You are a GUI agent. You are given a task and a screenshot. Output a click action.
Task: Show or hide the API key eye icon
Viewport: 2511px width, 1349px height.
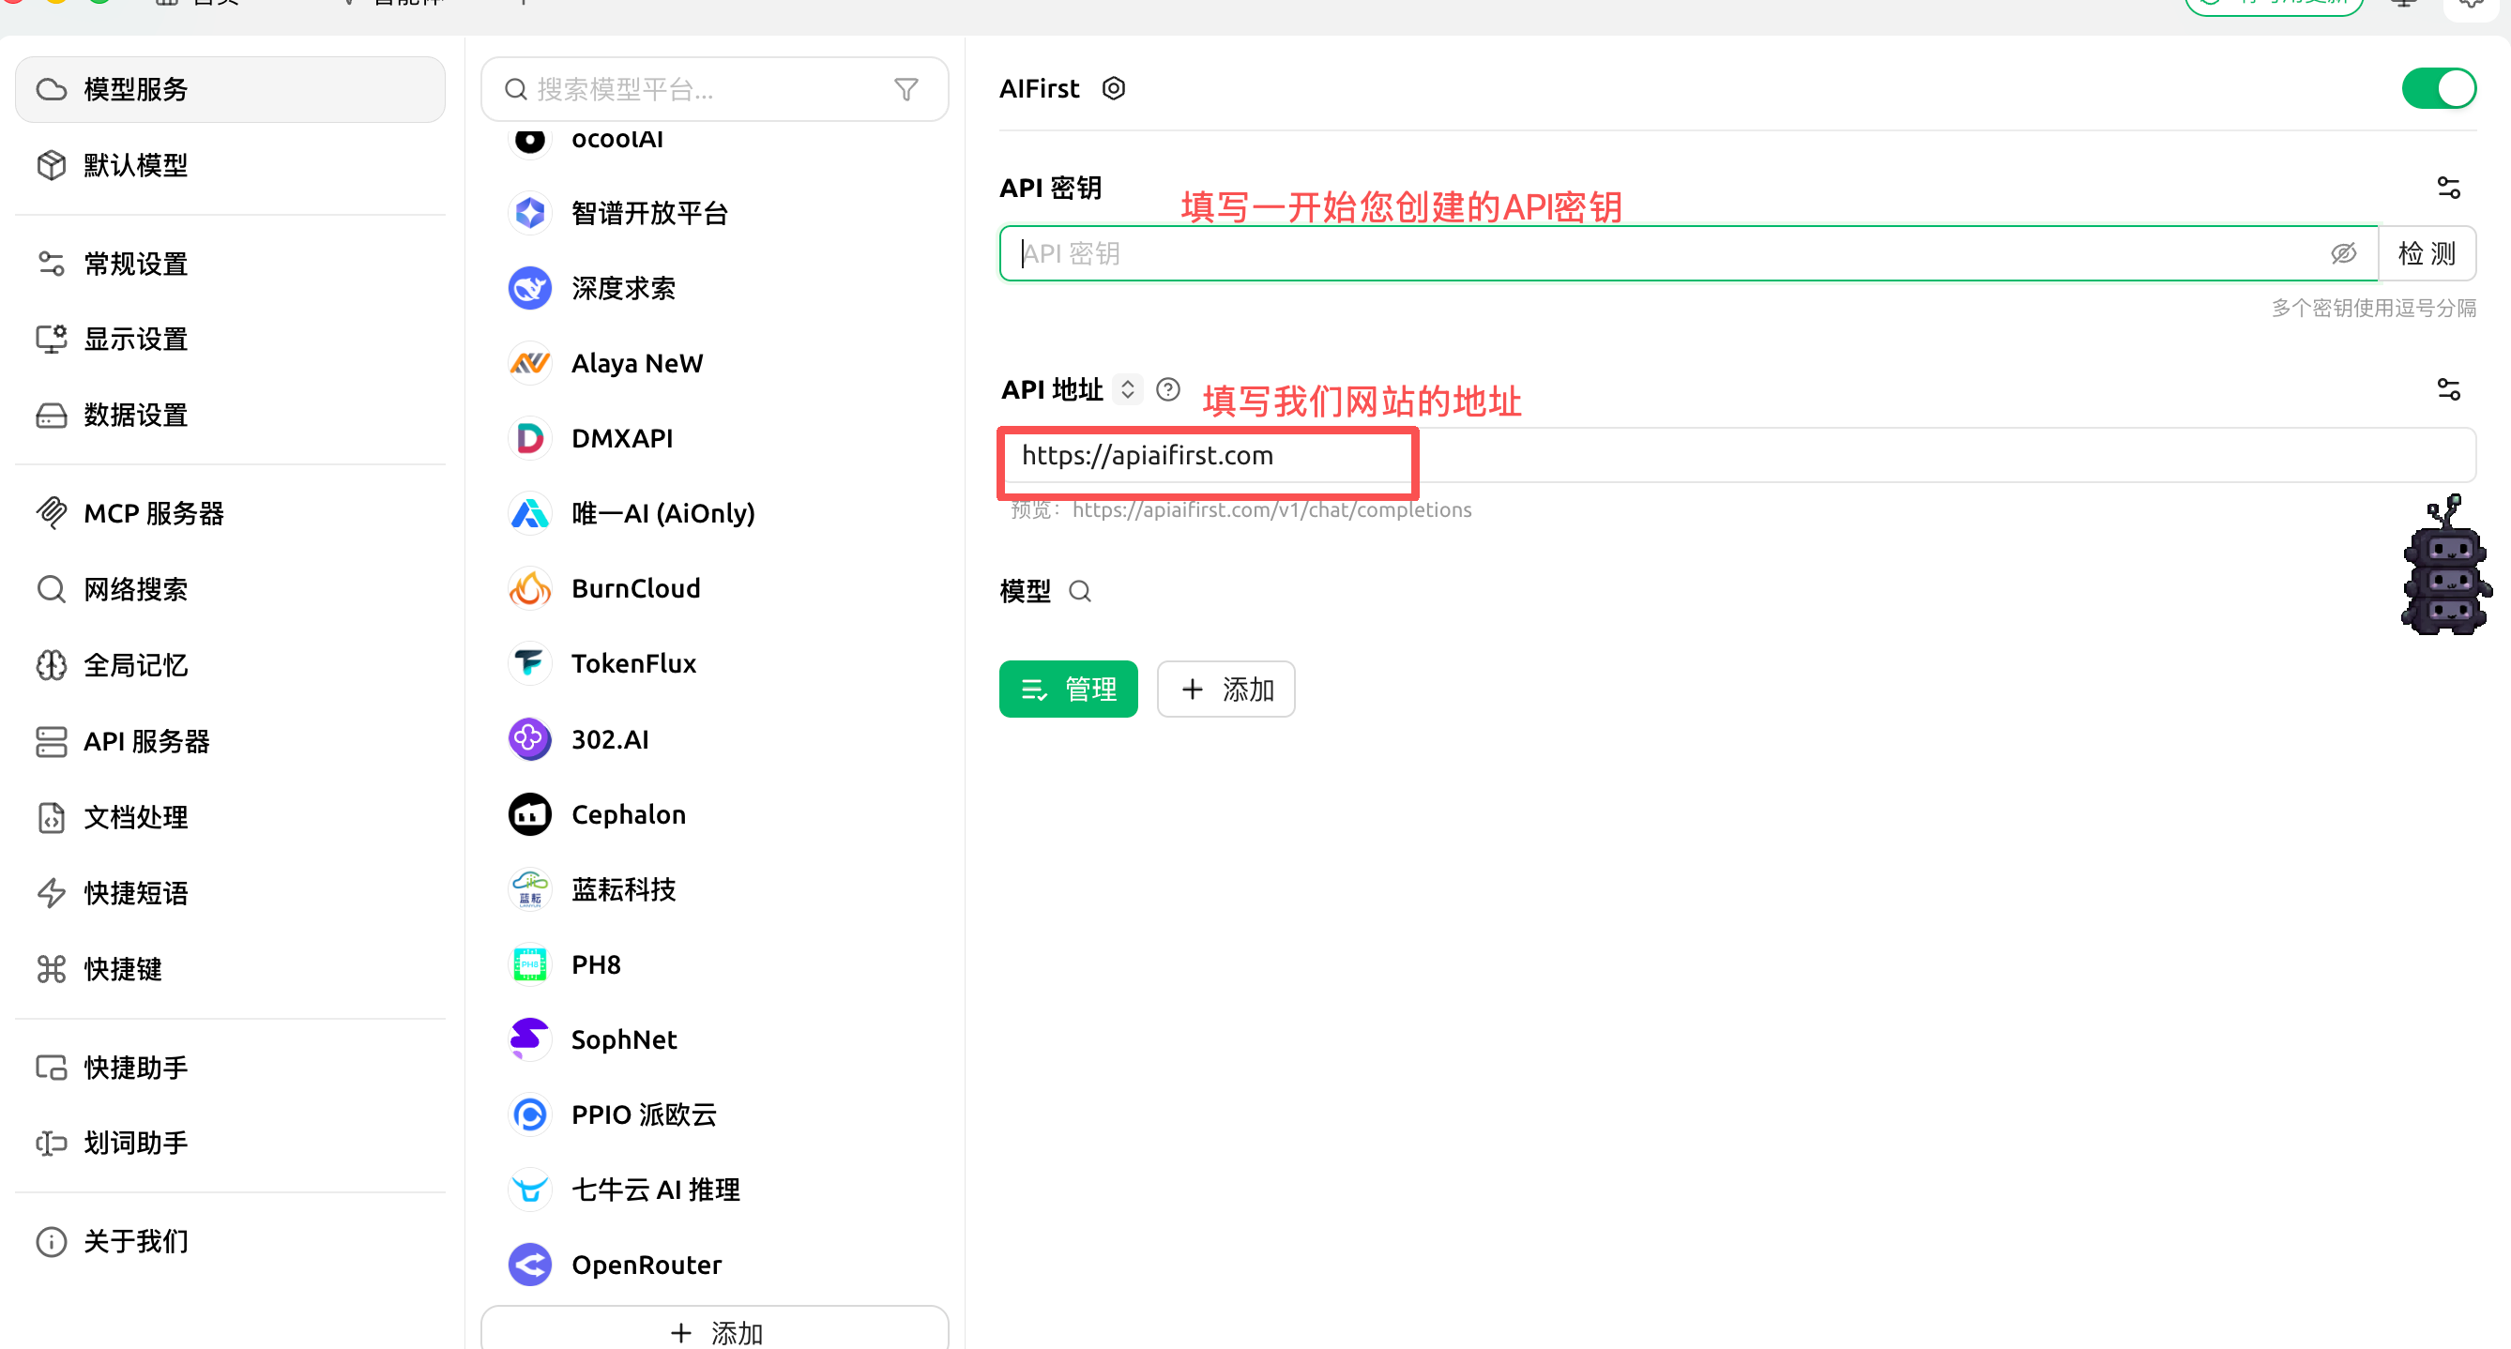(2343, 253)
